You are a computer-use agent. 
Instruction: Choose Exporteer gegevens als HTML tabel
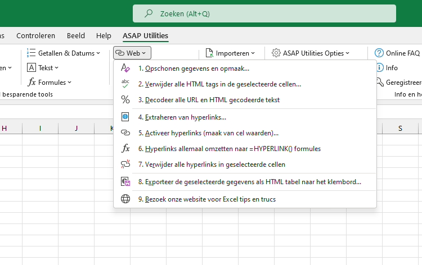coord(245,182)
